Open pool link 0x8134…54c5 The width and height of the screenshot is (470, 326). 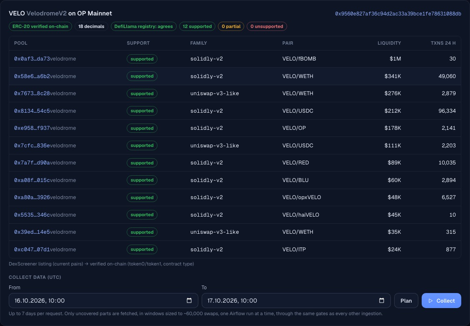click(x=32, y=111)
